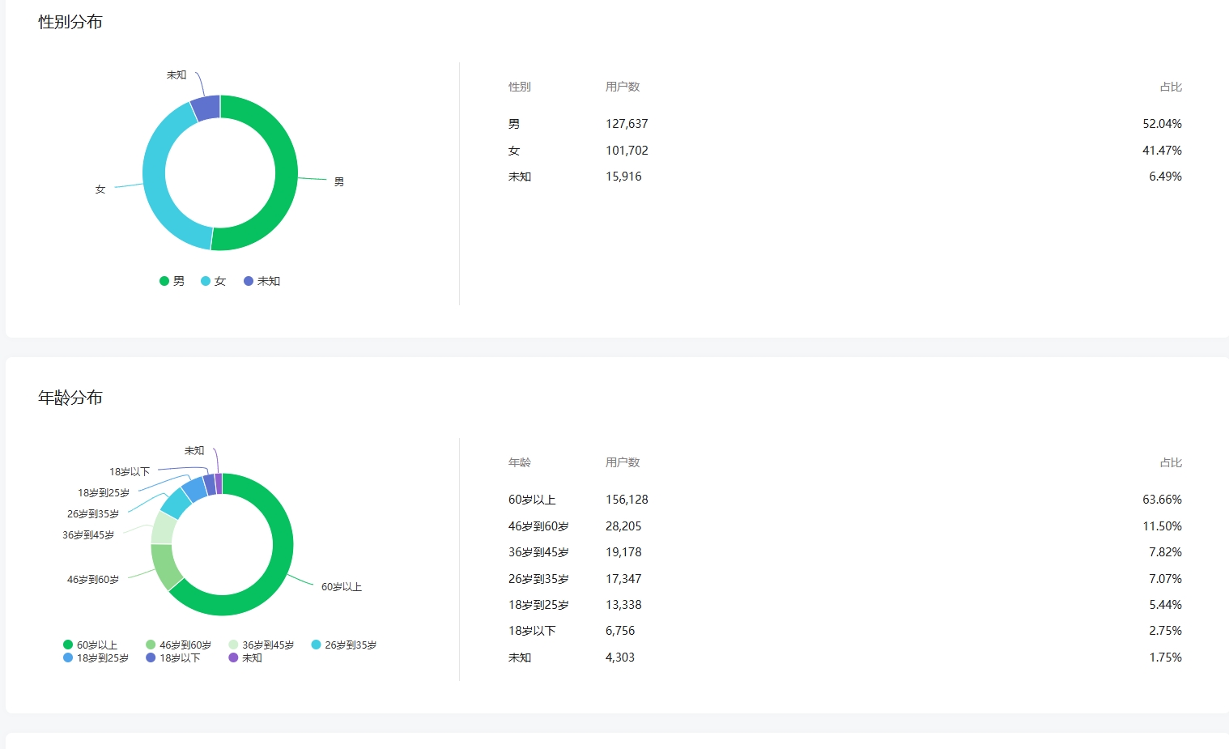Screen dimensions: 1229x749
Task: Toggle the purple 未知 age legend item
Action: pos(245,658)
